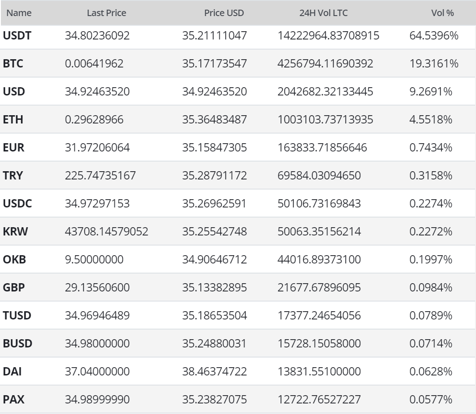Choose the TRY market name
Image resolution: width=476 pixels, height=414 pixels.
(x=13, y=175)
